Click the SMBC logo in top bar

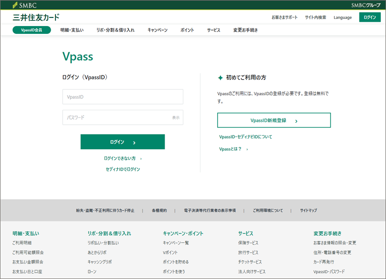(25, 5)
